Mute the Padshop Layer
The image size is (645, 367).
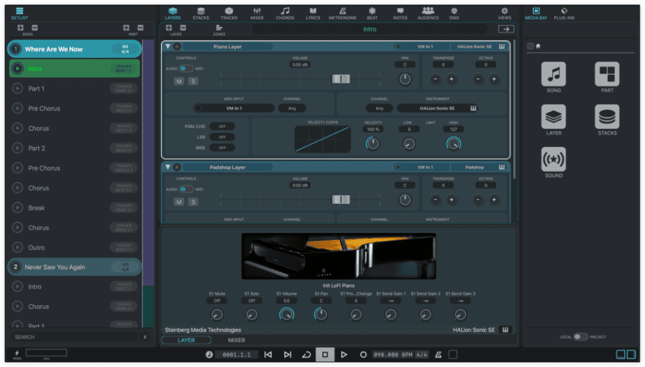click(179, 202)
